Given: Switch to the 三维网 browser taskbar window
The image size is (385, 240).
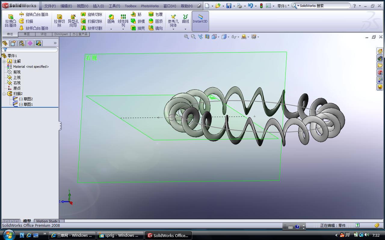Looking at the screenshot, I should click(72, 235).
